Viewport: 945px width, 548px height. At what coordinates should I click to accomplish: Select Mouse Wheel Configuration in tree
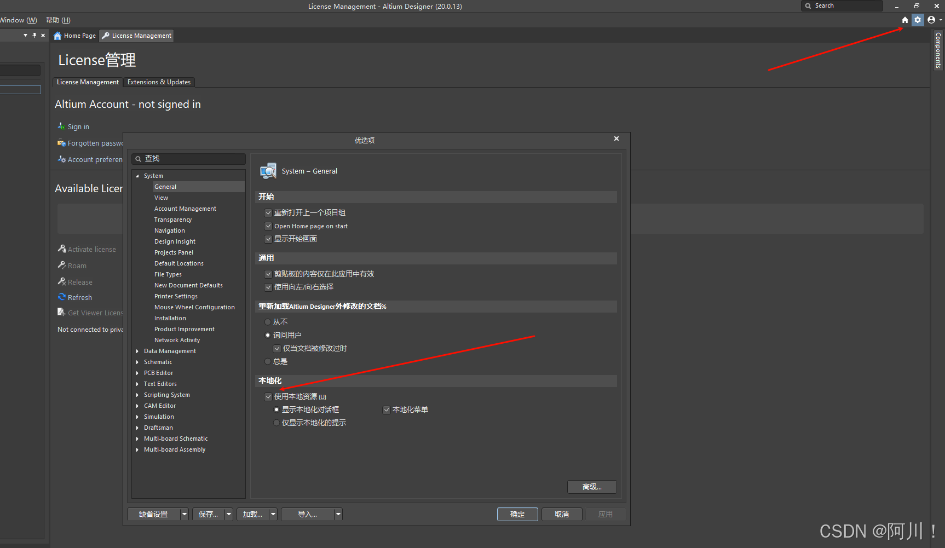tap(194, 307)
